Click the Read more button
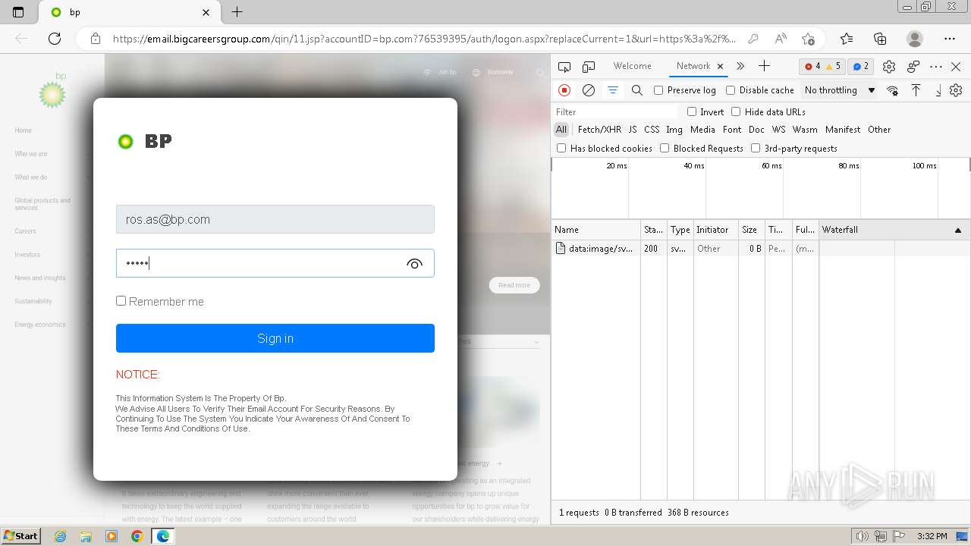Screen dimensions: 971x546 514,285
